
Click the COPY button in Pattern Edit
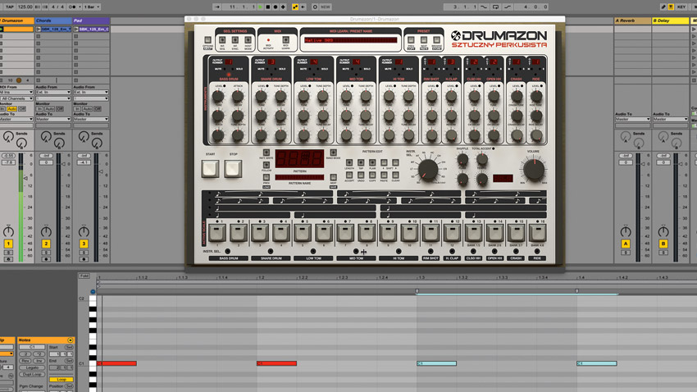(x=372, y=175)
